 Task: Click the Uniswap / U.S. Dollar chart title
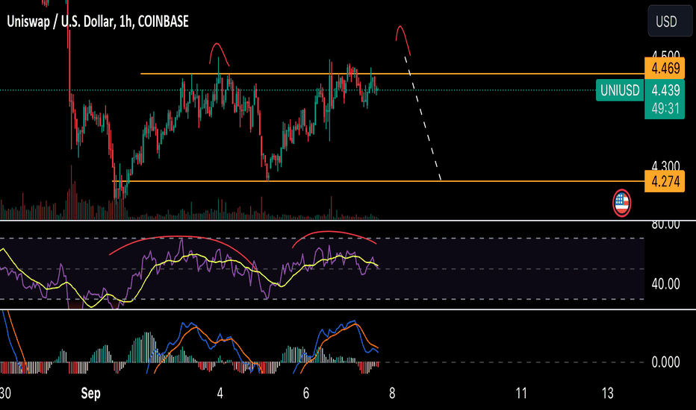coord(98,22)
